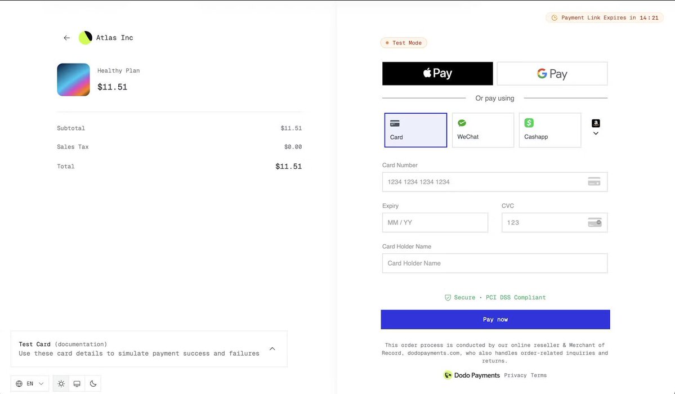Switch to light theme sun icon
675x394 pixels.
coord(61,384)
